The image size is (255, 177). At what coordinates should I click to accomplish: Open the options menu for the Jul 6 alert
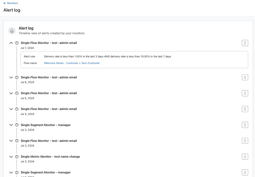[x=245, y=77]
